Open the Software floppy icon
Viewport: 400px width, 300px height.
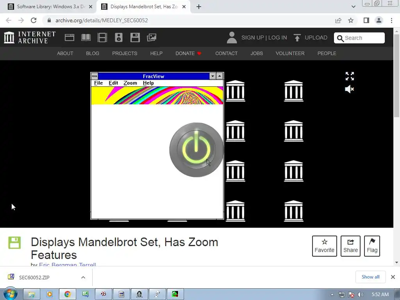click(x=135, y=37)
